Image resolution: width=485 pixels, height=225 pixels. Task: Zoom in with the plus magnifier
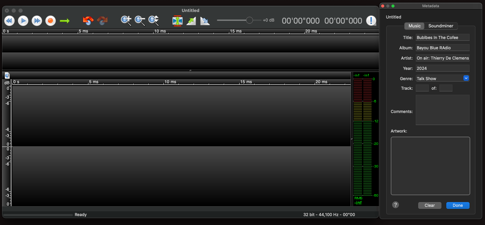[126, 21]
